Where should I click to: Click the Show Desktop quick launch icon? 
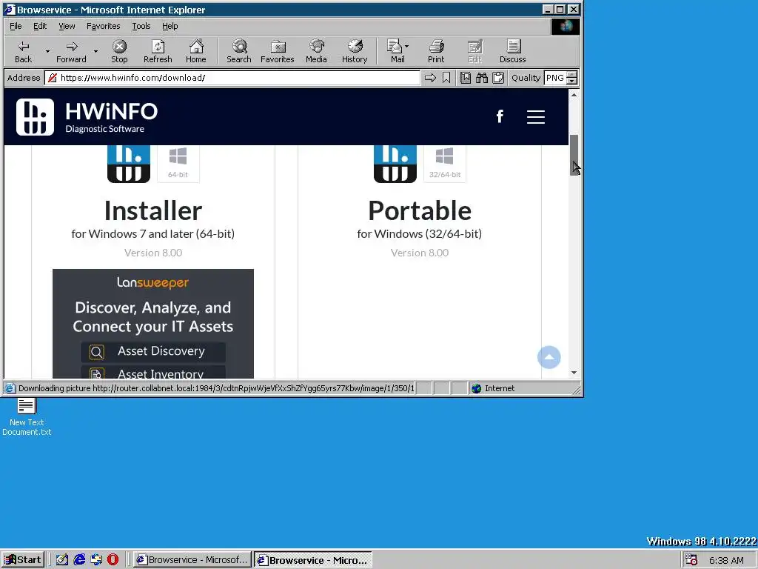coord(62,560)
